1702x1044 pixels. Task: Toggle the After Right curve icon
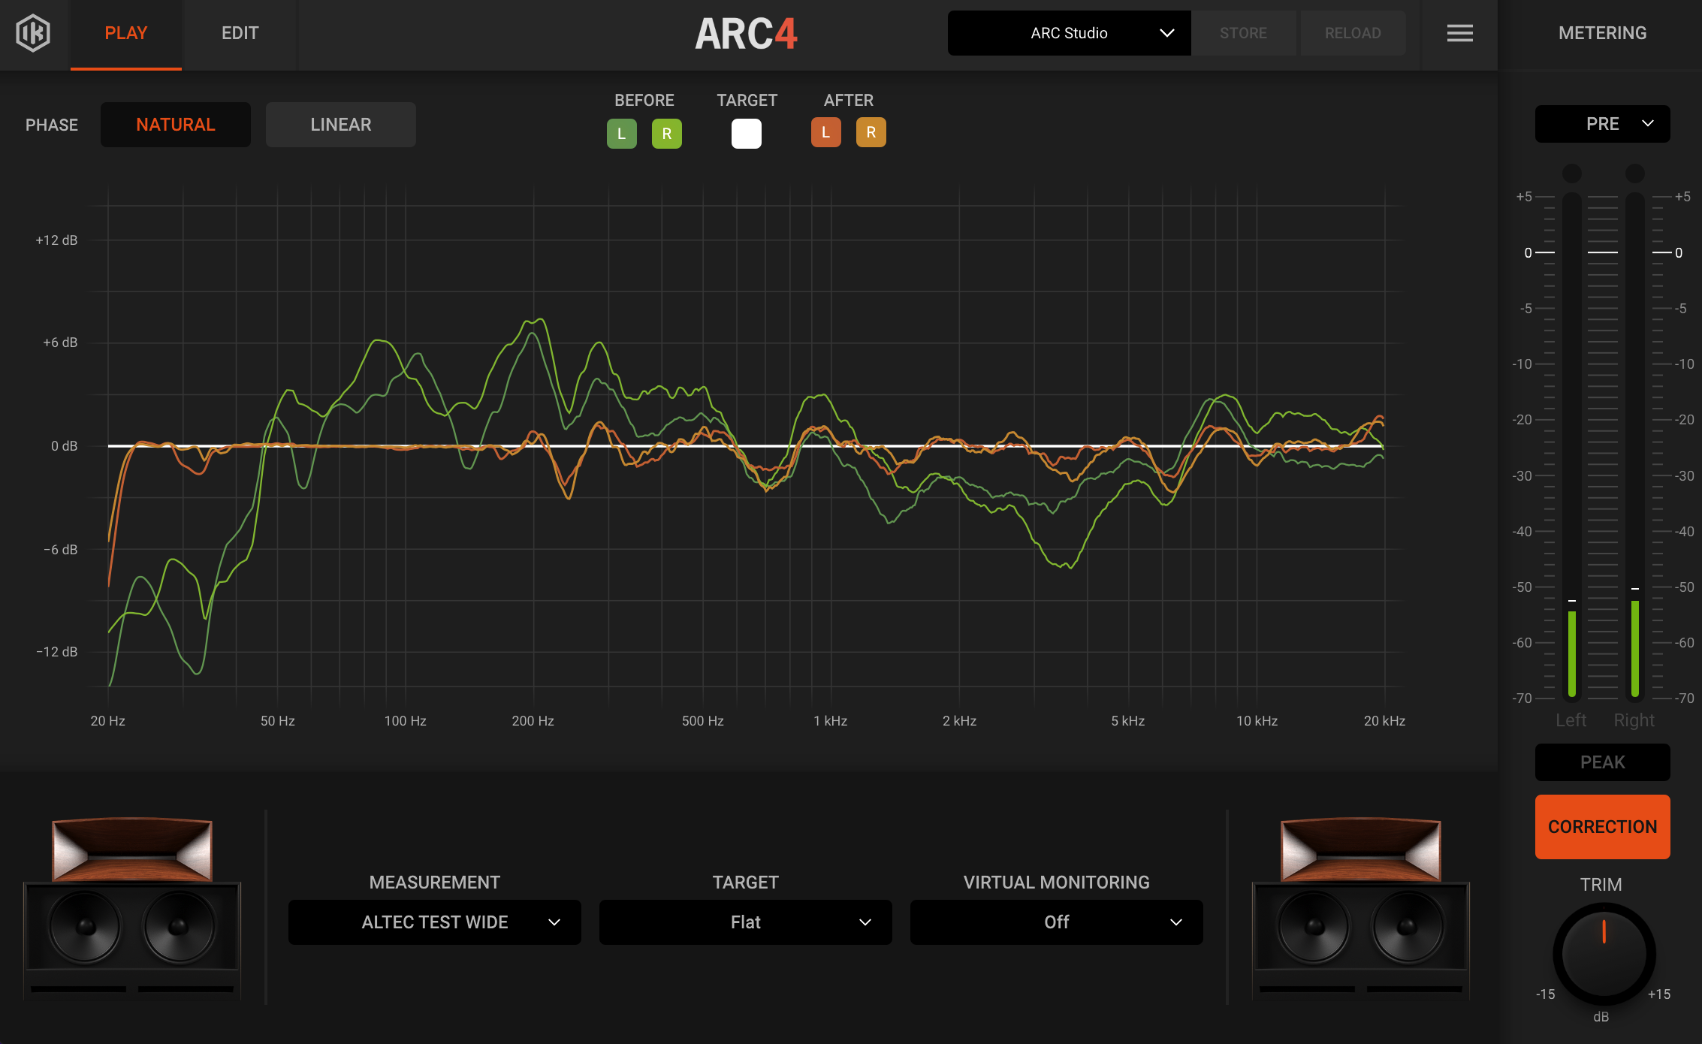click(871, 132)
